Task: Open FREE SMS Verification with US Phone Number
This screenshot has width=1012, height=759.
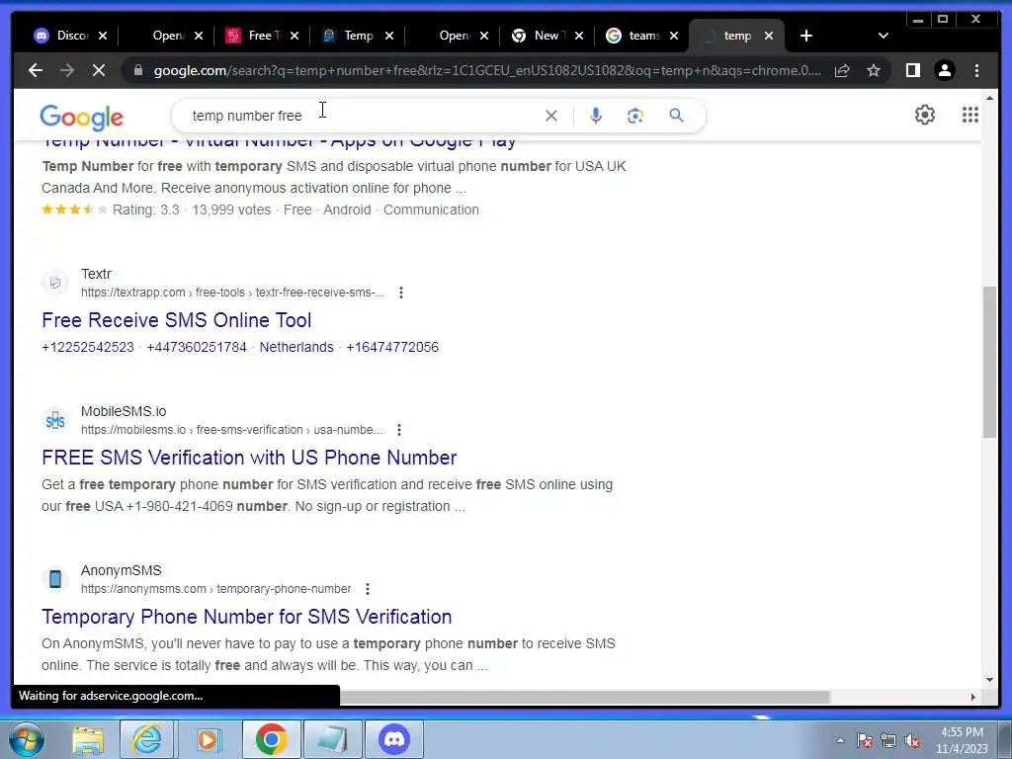Action: [249, 458]
